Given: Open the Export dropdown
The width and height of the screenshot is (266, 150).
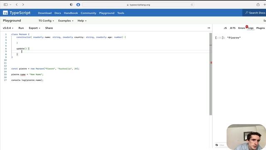Looking at the screenshot, I should coord(34,28).
